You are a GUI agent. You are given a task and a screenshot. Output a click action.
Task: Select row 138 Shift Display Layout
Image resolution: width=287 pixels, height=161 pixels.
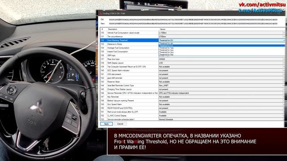[129, 63]
